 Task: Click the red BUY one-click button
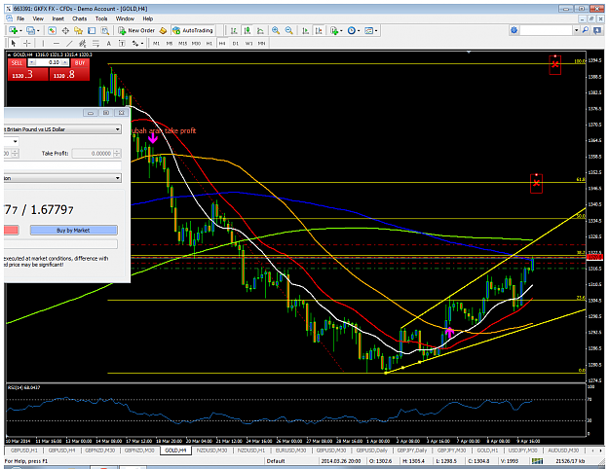(x=80, y=62)
